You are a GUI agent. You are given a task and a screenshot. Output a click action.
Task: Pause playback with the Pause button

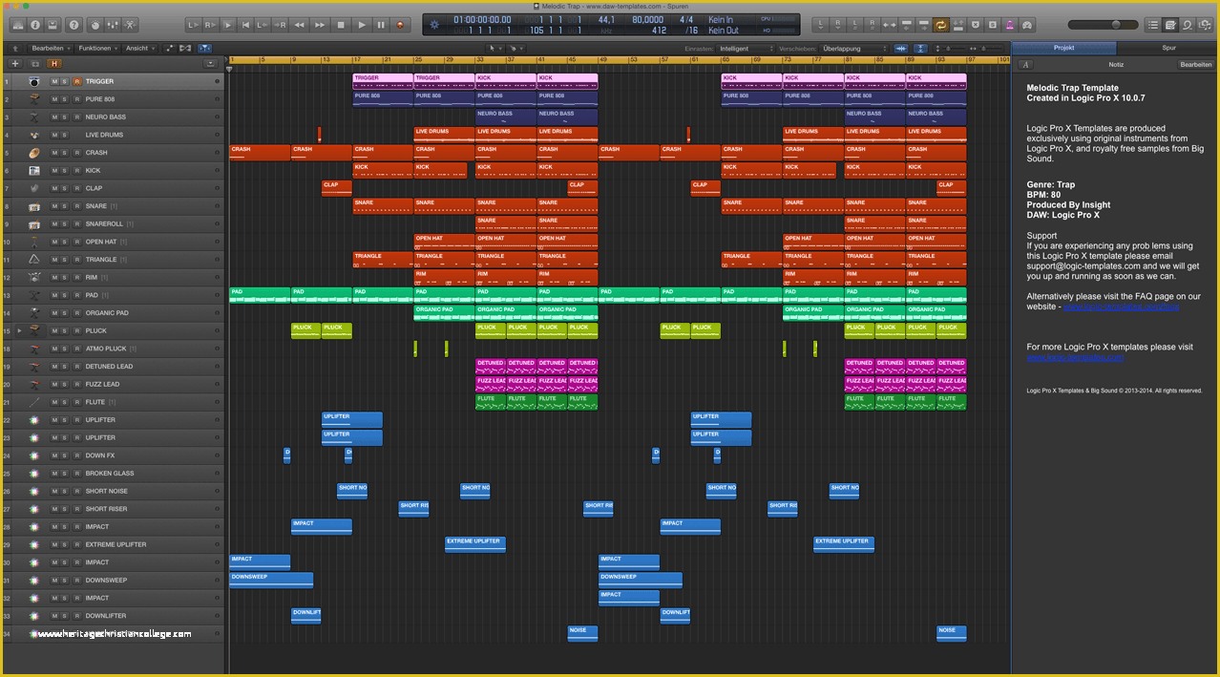coord(381,25)
